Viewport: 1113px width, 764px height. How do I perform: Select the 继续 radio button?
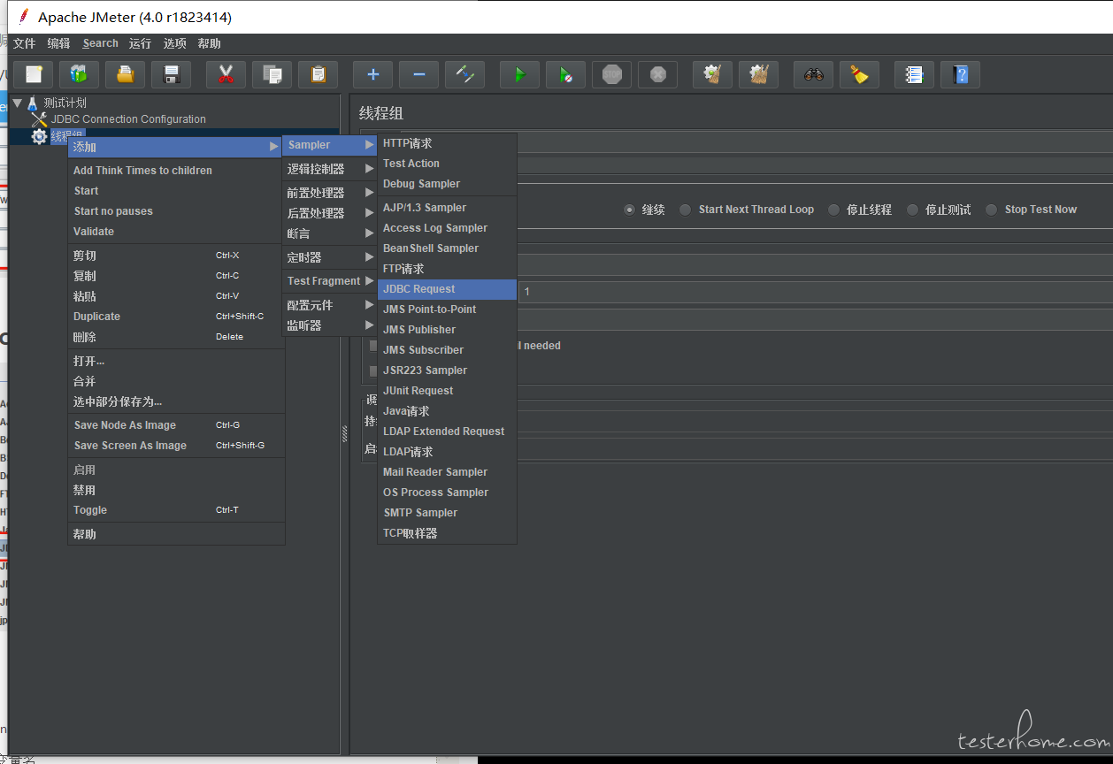630,210
